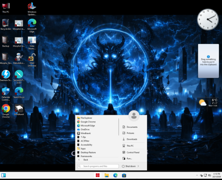
Task: Open Microsoft Edge from the taskbar
Action: coord(115,175)
